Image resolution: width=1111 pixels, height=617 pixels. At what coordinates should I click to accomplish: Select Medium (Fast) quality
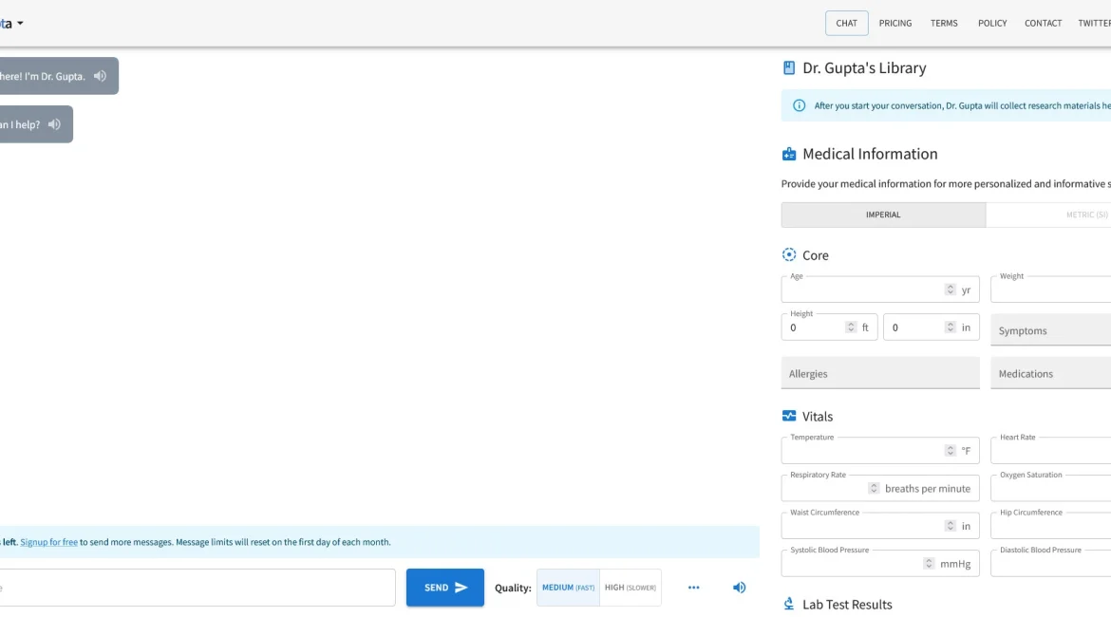(x=568, y=588)
